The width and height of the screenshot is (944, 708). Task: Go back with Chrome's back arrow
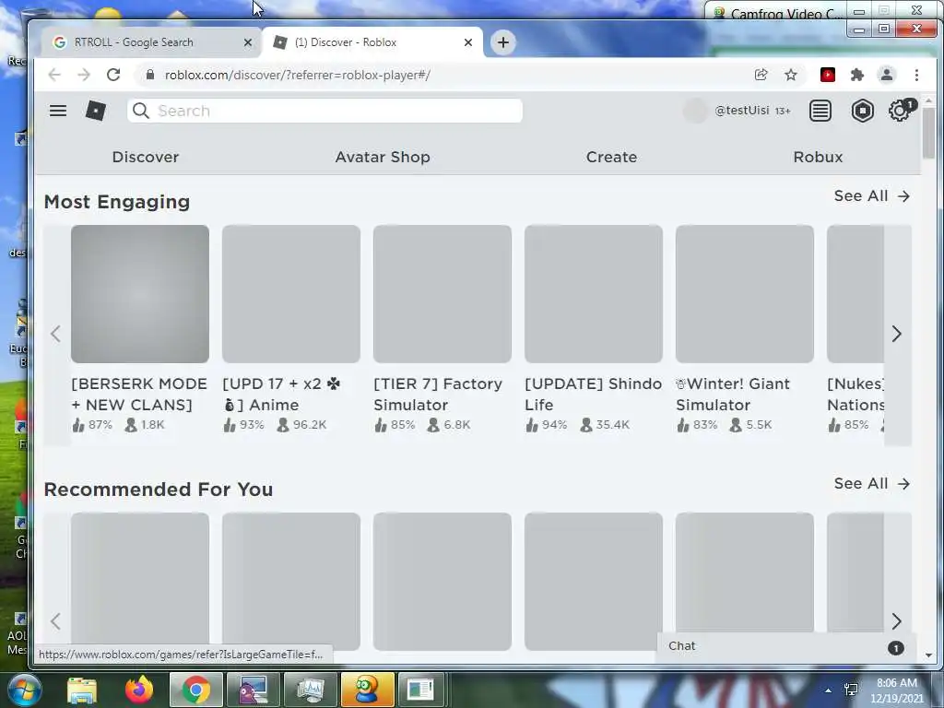click(x=54, y=75)
